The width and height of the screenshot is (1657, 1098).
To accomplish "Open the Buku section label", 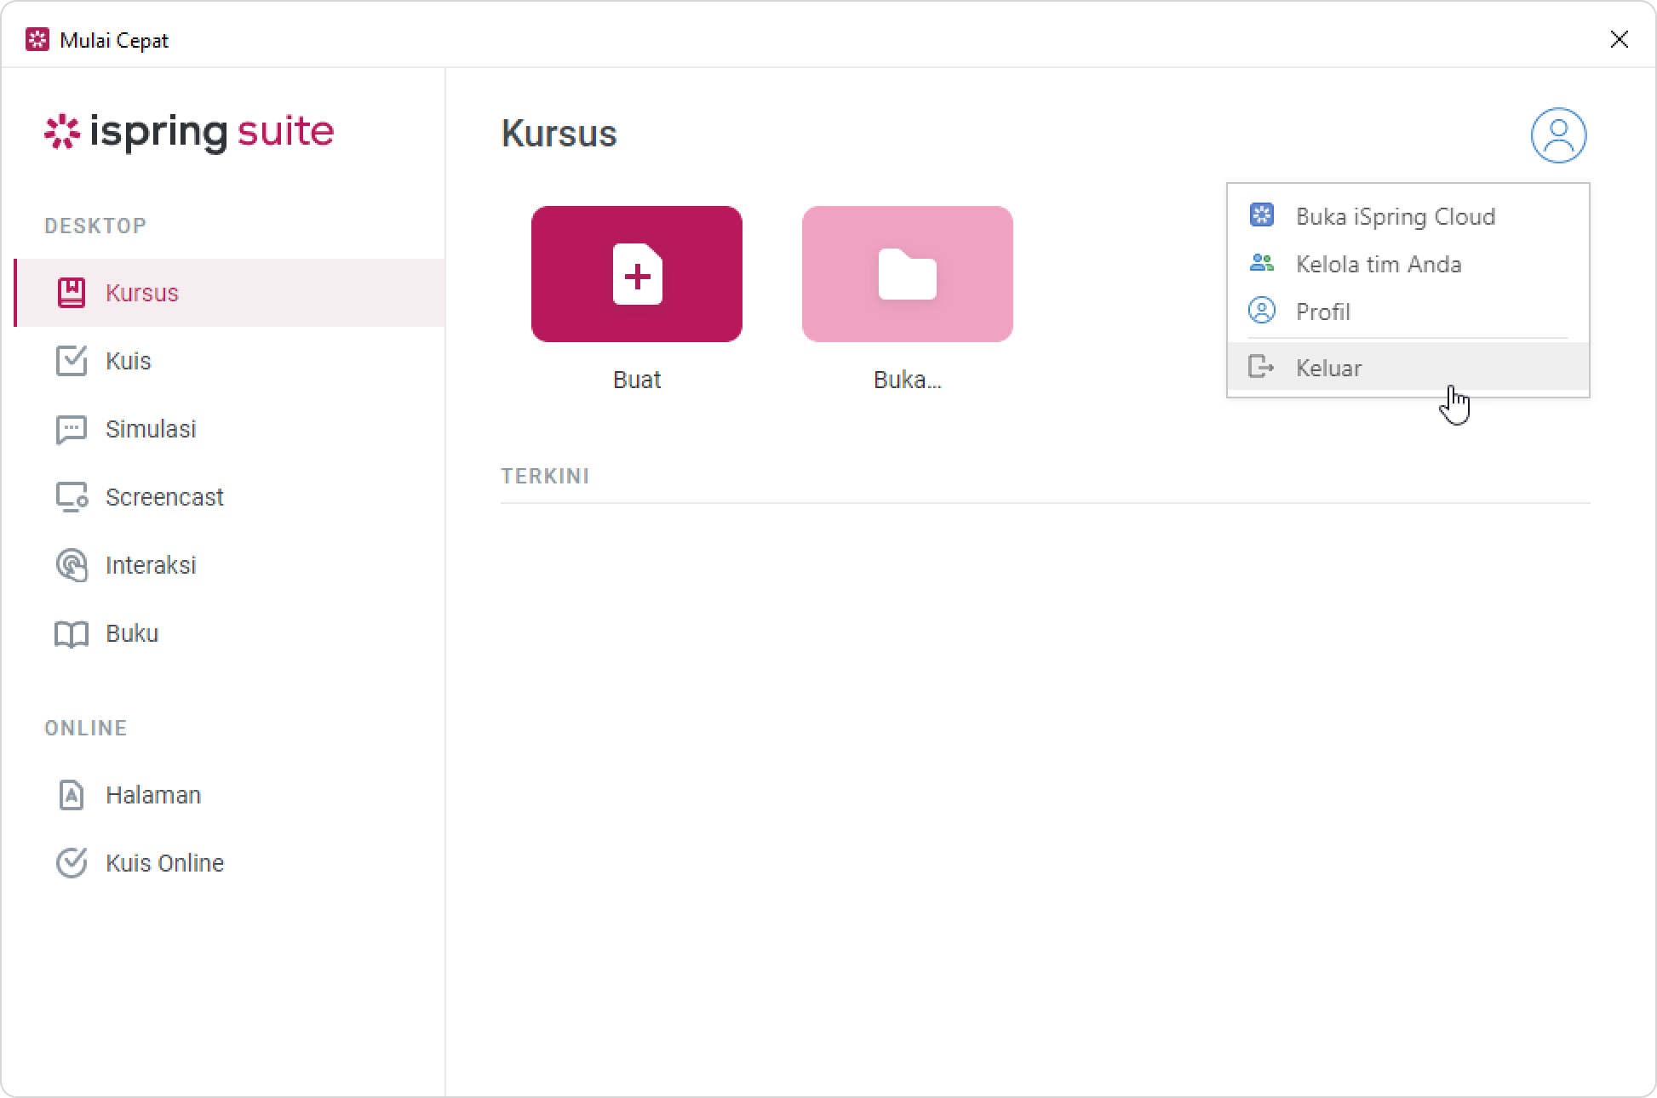I will 132,633.
